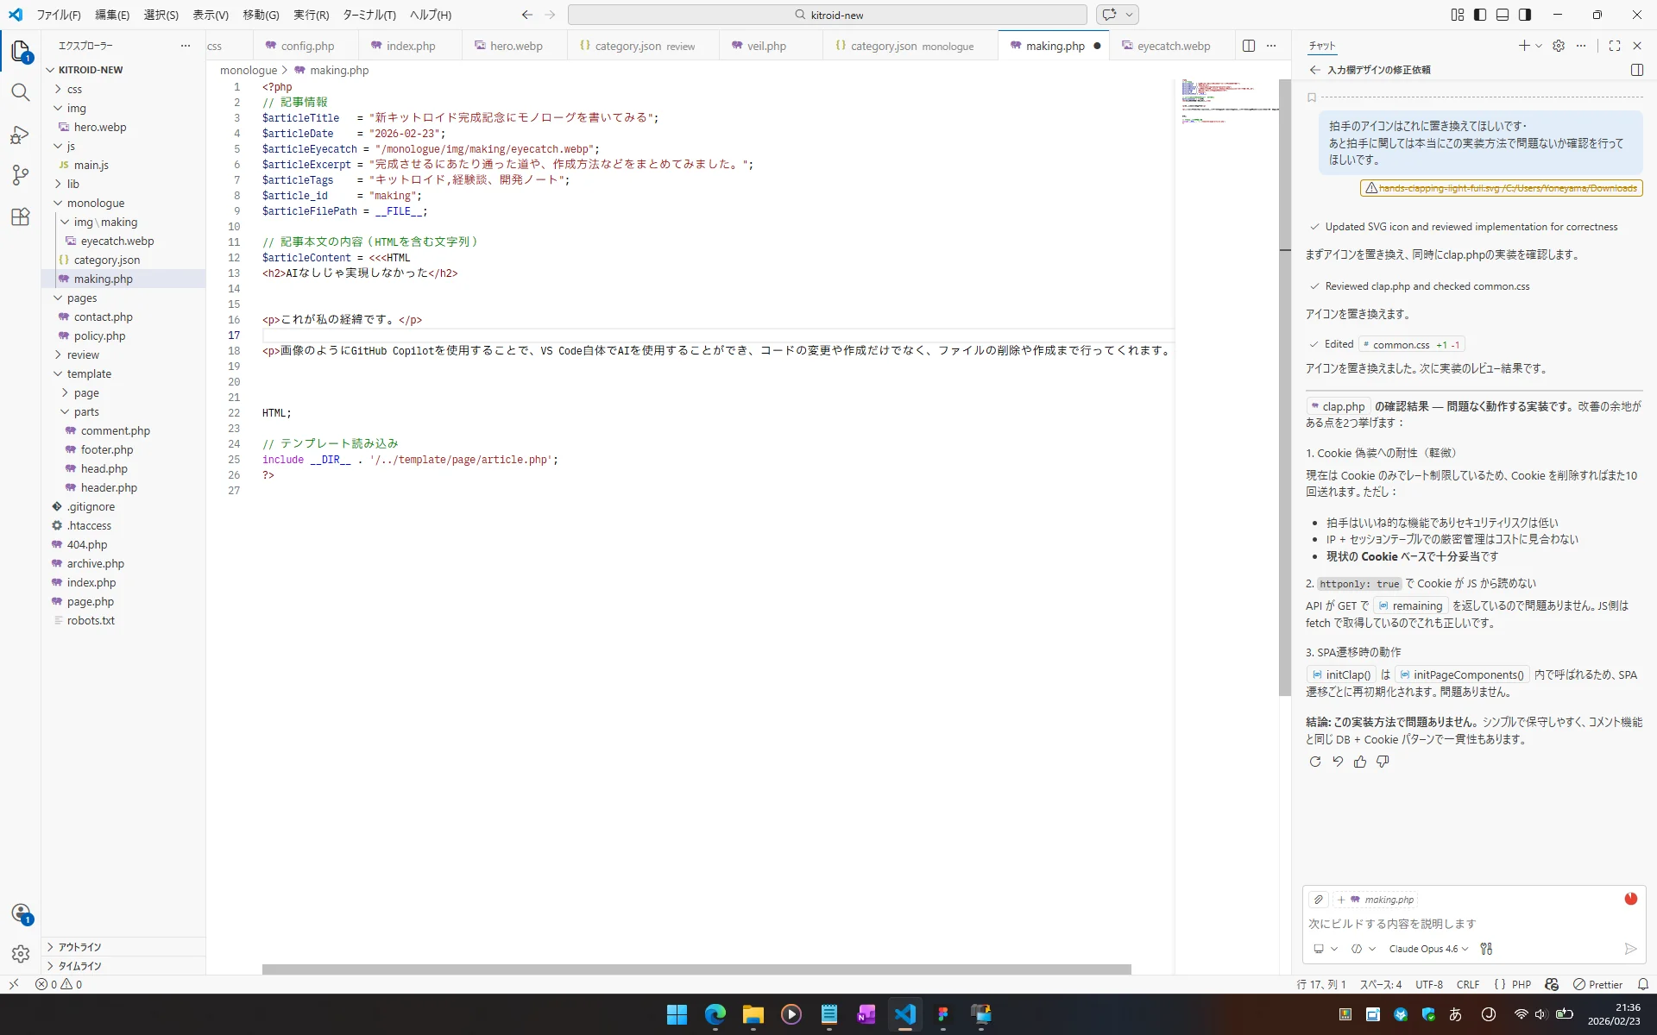Toggle the secondary sidebar visibility
Image resolution: width=1657 pixels, height=1035 pixels.
1525,15
